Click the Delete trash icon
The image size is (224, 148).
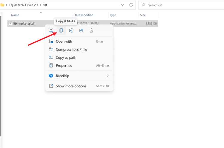click(x=91, y=30)
